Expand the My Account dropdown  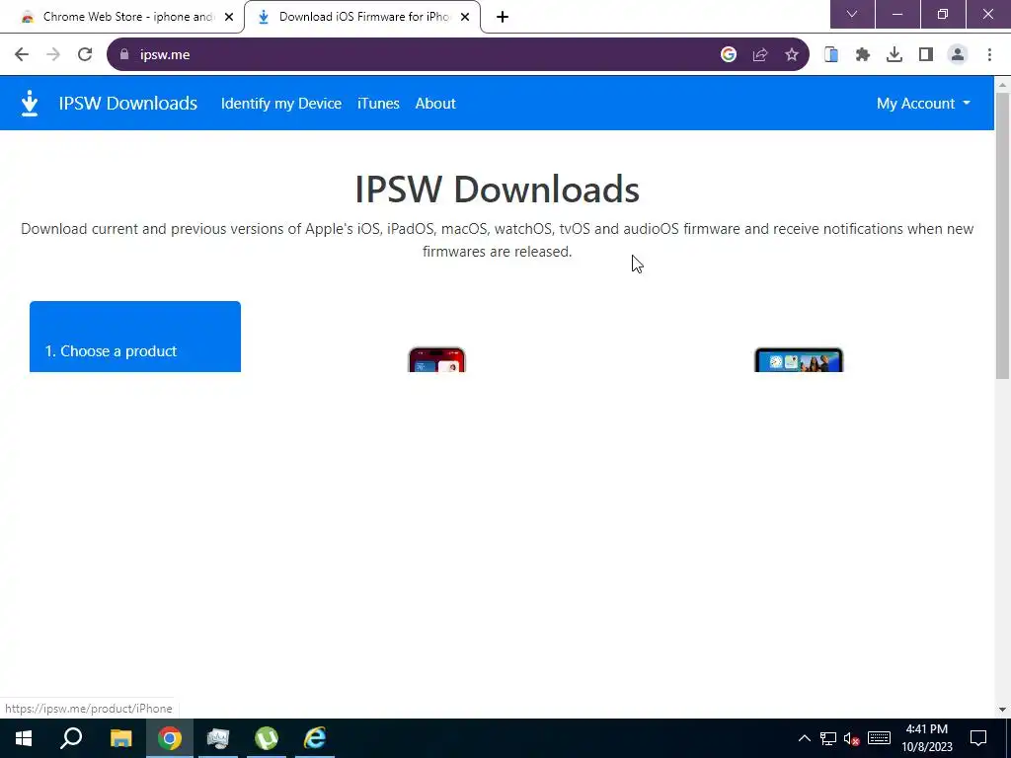[x=923, y=103]
